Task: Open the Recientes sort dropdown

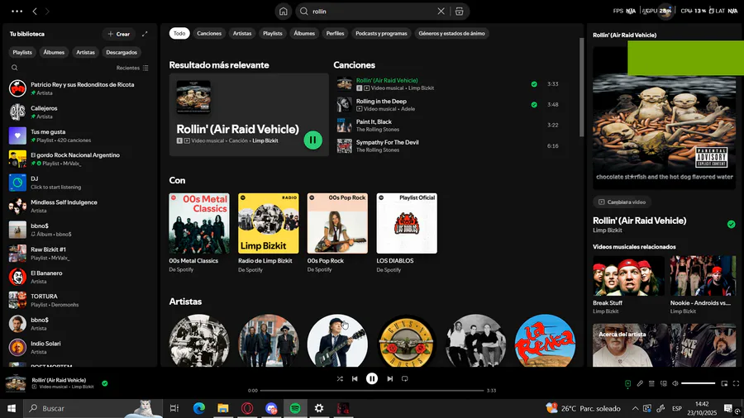Action: tap(132, 68)
